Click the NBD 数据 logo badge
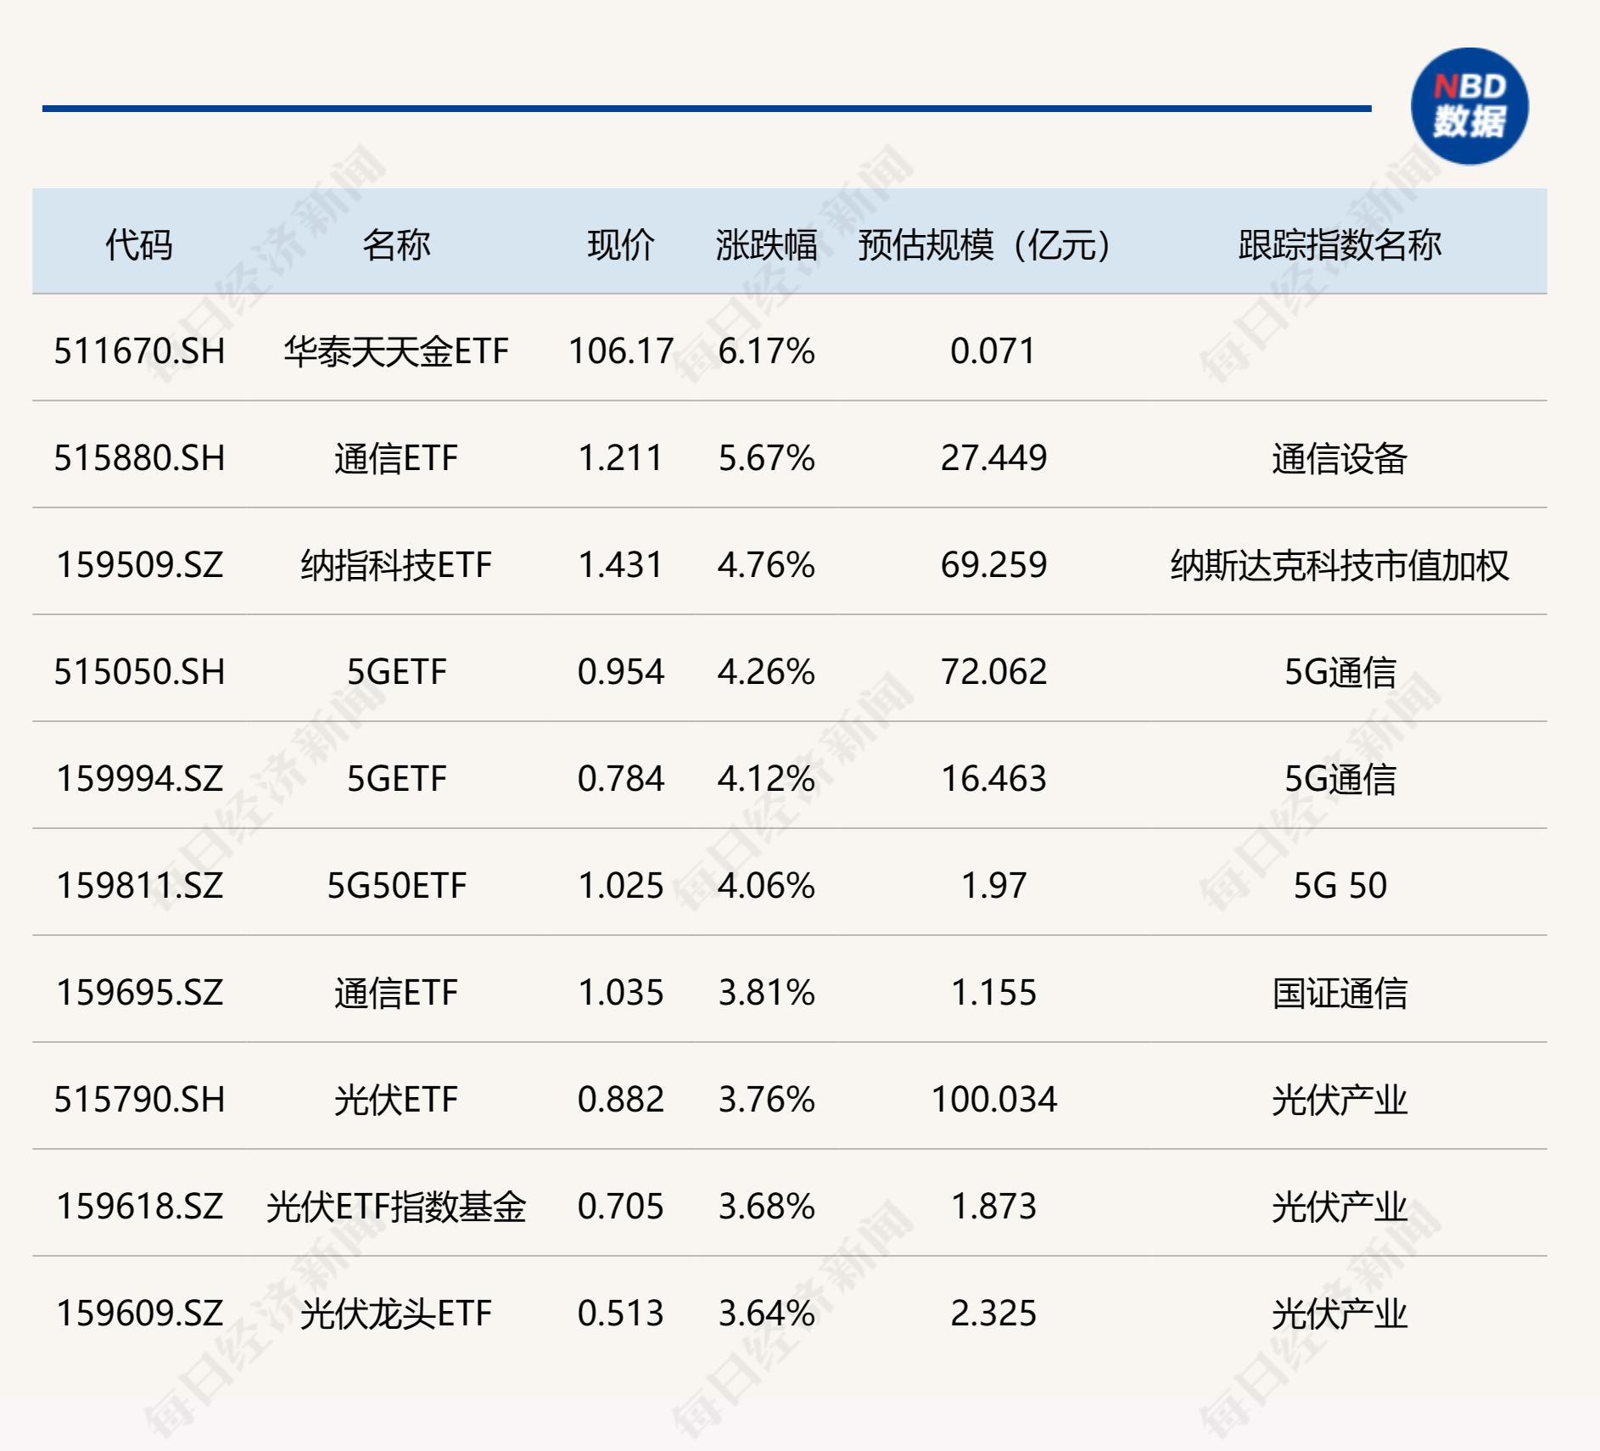The image size is (1600, 1451). (1469, 106)
